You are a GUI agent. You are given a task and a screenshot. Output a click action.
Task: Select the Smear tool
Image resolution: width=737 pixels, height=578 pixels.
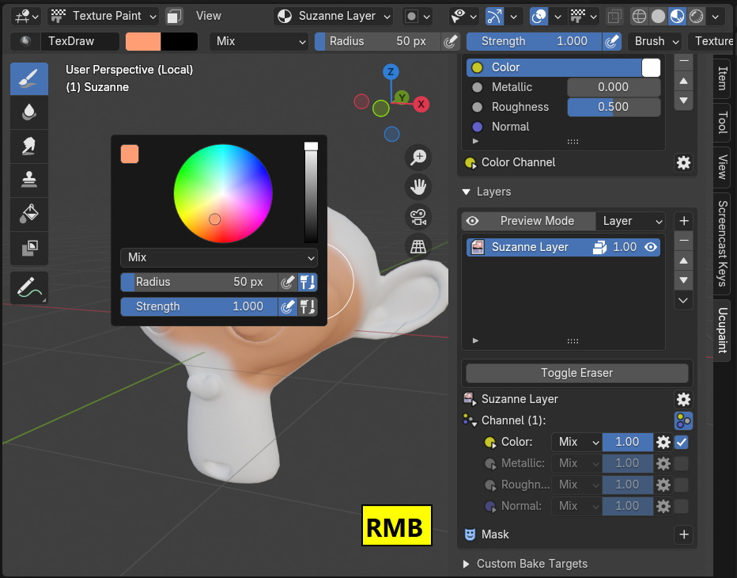(x=29, y=146)
